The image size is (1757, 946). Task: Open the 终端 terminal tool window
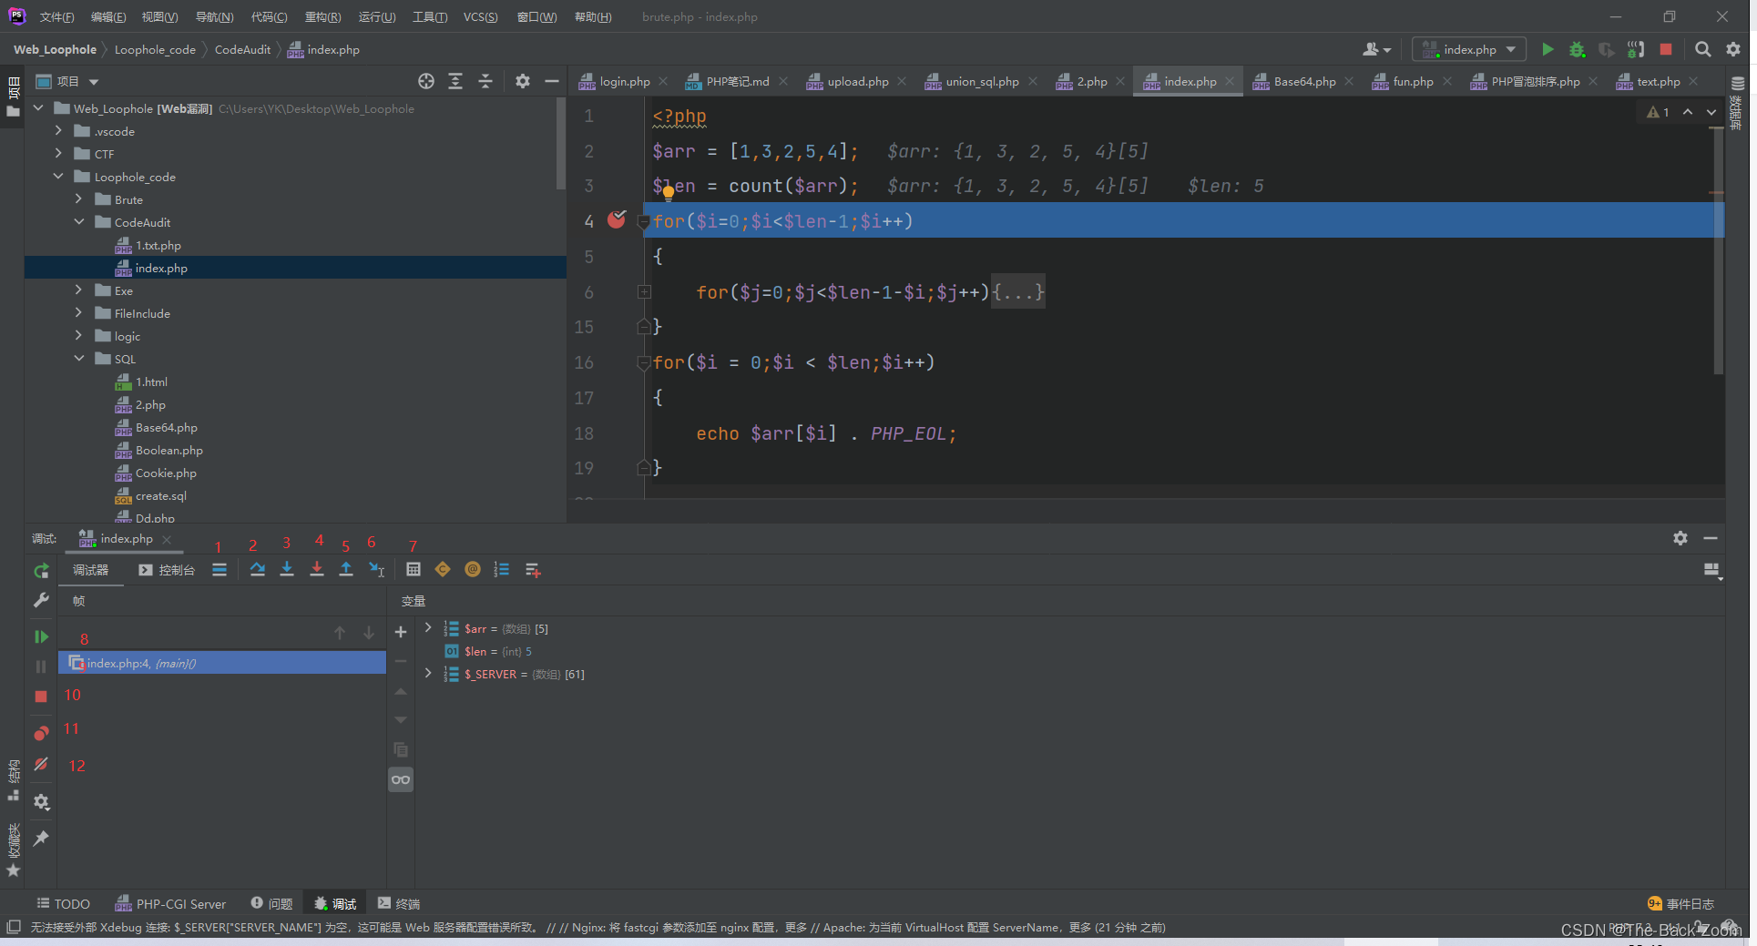pyautogui.click(x=399, y=904)
